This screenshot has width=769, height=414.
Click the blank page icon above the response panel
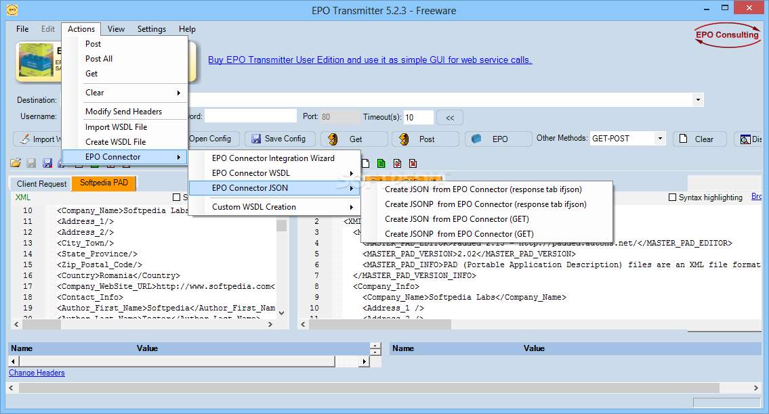point(365,163)
